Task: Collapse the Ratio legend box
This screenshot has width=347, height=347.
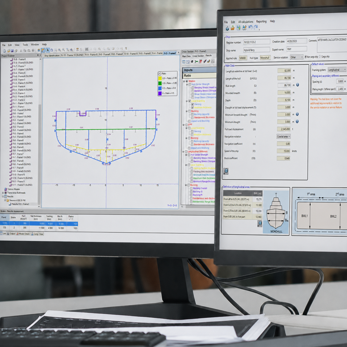Action: pyautogui.click(x=160, y=73)
